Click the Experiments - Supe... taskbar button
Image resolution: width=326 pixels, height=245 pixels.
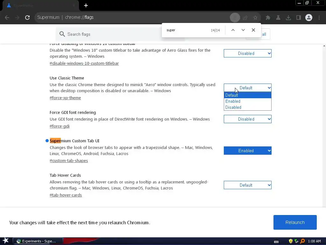tap(38, 241)
